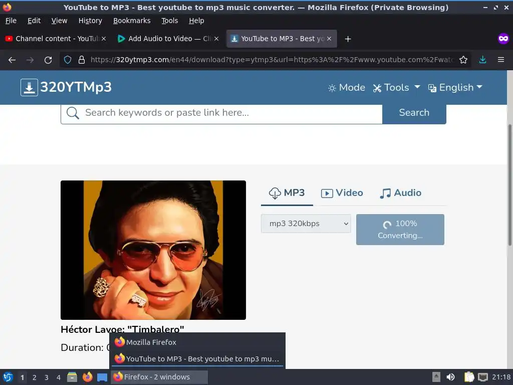Open the Help menu
513x385 pixels.
coord(196,21)
